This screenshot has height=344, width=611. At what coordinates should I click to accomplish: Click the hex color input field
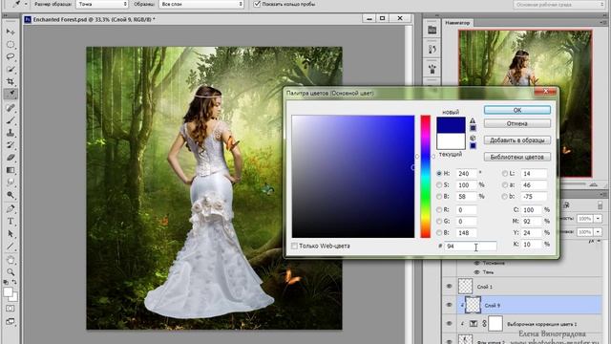(x=471, y=247)
